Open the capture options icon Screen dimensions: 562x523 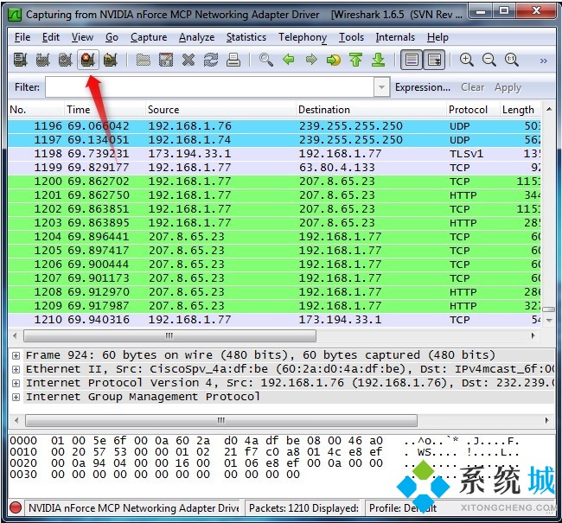click(42, 60)
